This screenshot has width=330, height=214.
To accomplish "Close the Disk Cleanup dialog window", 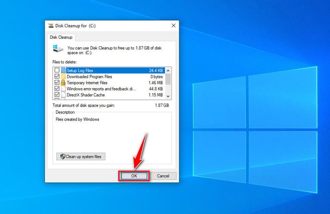I will coord(173,26).
